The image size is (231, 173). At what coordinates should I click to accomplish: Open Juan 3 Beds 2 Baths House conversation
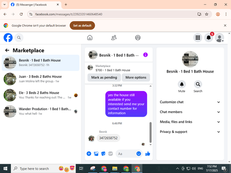pos(41,79)
